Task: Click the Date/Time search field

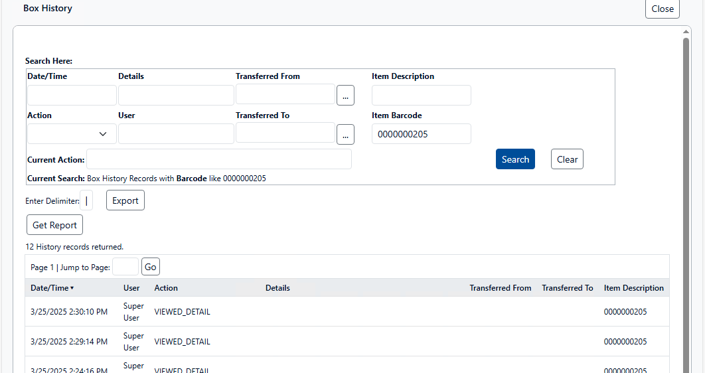Action: [x=72, y=95]
